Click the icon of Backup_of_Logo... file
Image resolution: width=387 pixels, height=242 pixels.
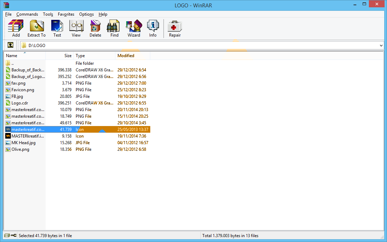pyautogui.click(x=8, y=77)
